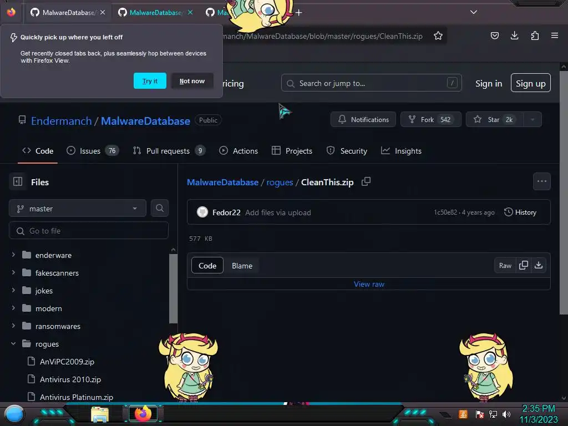Click the Sign up button

coord(531,83)
